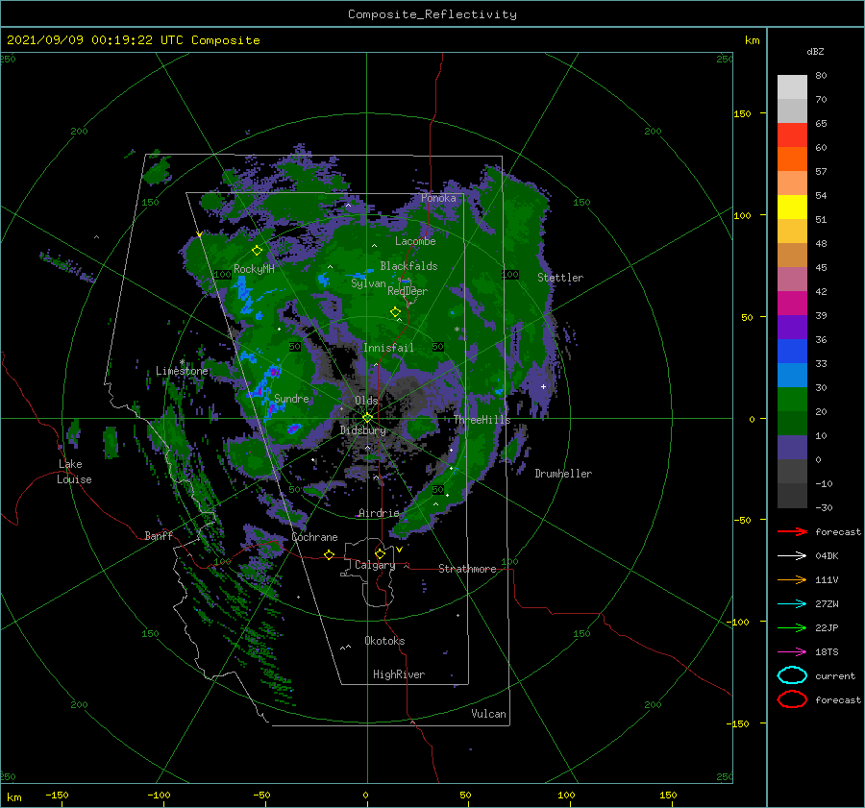
Task: Click the yellow V marker northeast of Calgary
Action: click(x=399, y=550)
